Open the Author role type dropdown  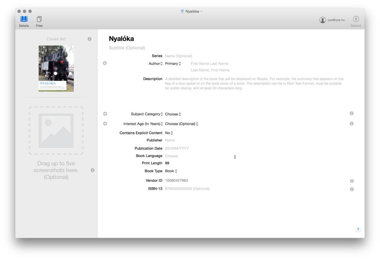tap(155, 64)
